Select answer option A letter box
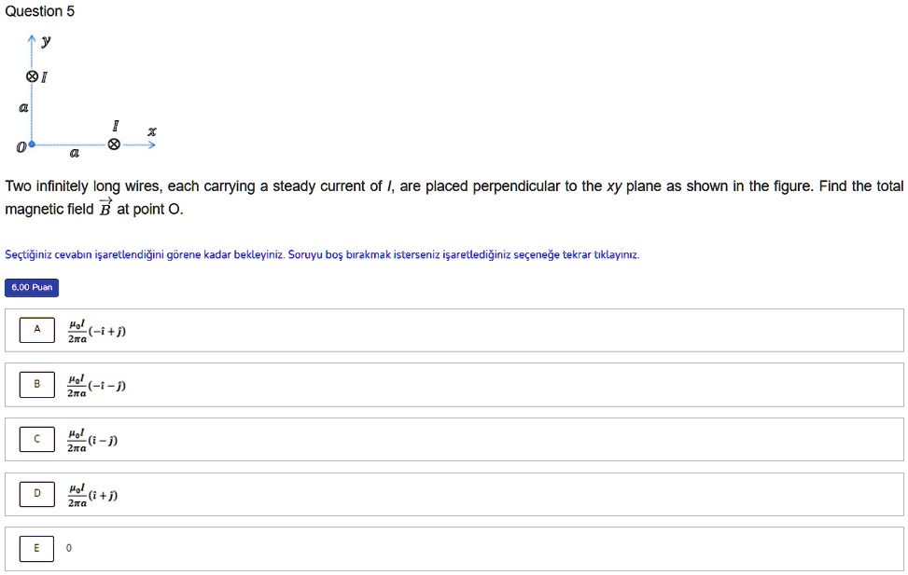 tap(37, 329)
